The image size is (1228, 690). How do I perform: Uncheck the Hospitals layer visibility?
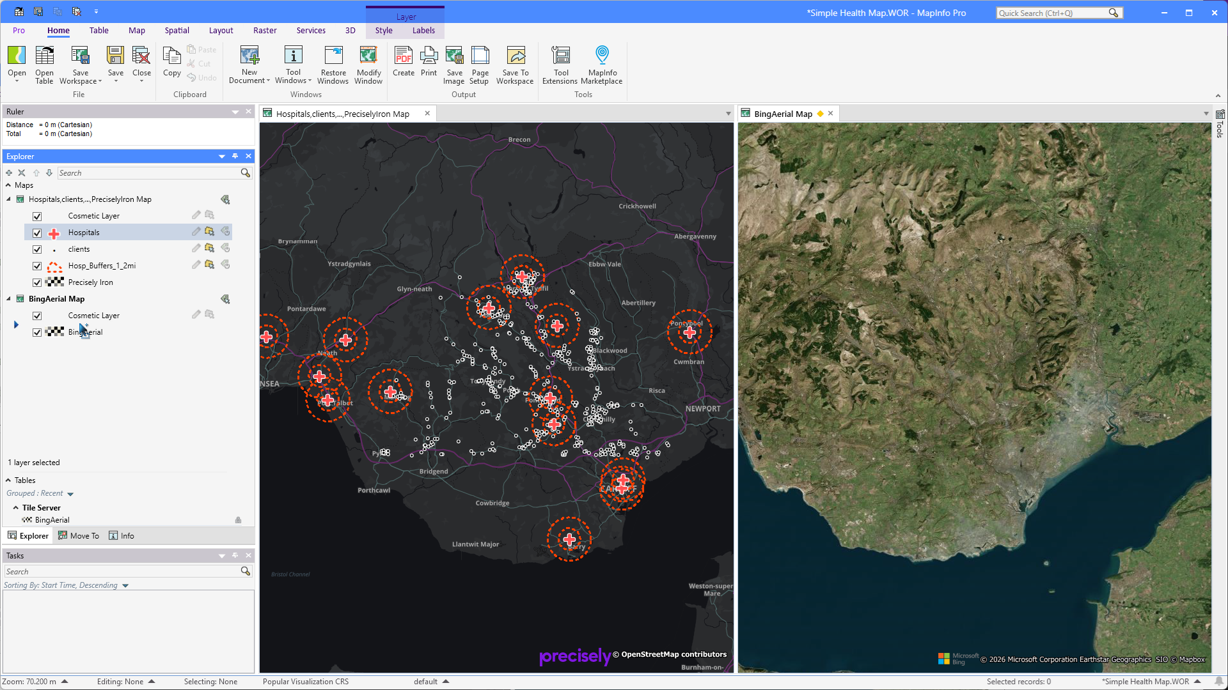click(x=37, y=233)
